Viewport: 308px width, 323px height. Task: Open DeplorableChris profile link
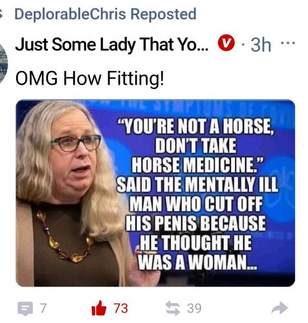70,14
